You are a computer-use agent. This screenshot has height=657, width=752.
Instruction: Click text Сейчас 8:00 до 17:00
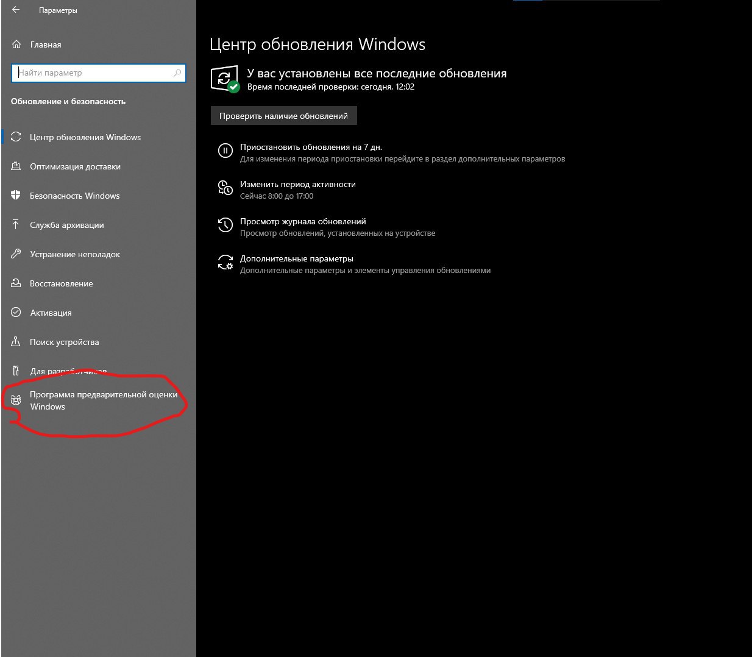point(277,196)
